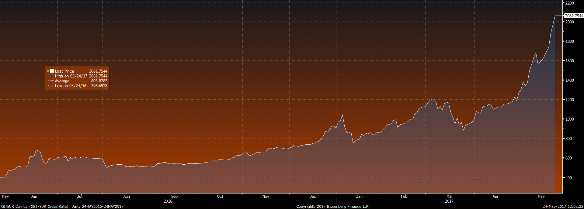This screenshot has height=209, width=584.
Task: Click the Jan label on the time axis
Action: [x=359, y=197]
